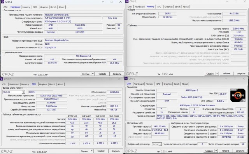Click Сервис button in Mainboard window
The width and height of the screenshot is (249, 154).
coord(86,74)
